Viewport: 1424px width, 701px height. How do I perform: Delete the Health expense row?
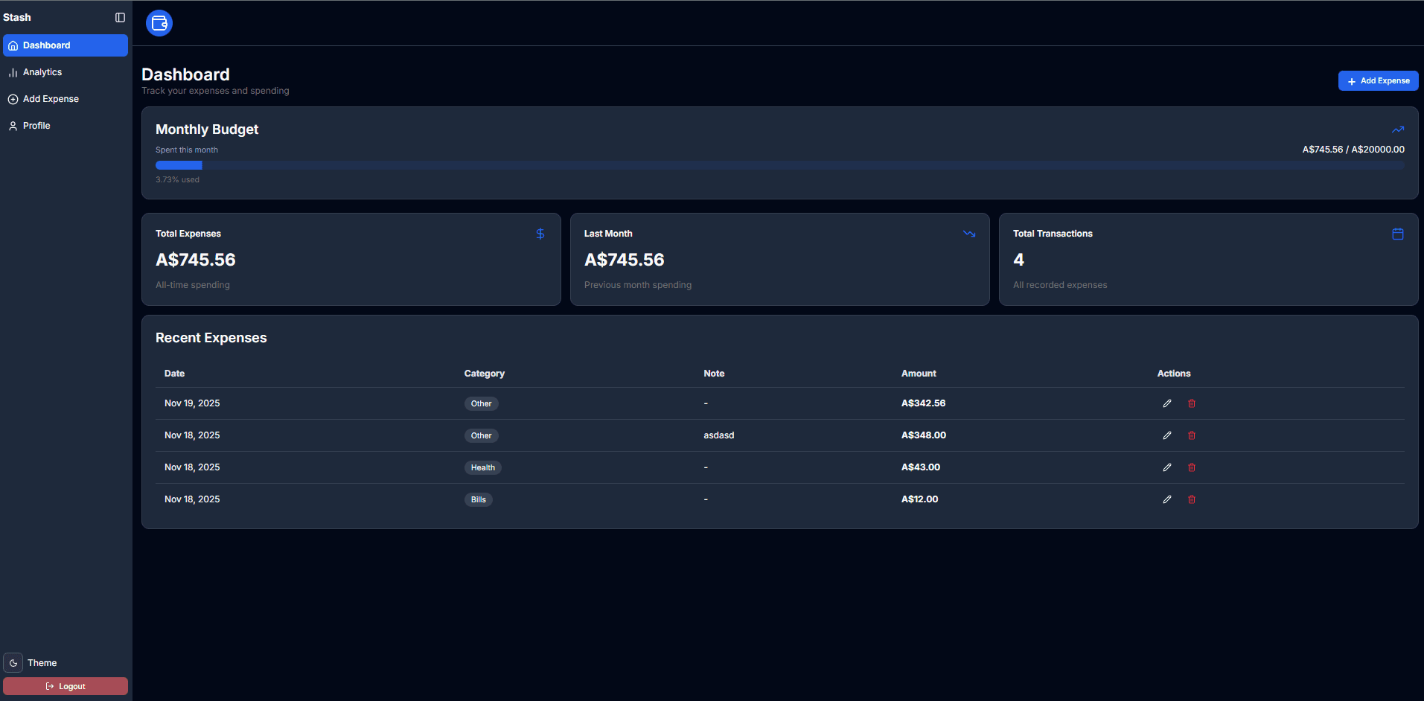(1192, 467)
